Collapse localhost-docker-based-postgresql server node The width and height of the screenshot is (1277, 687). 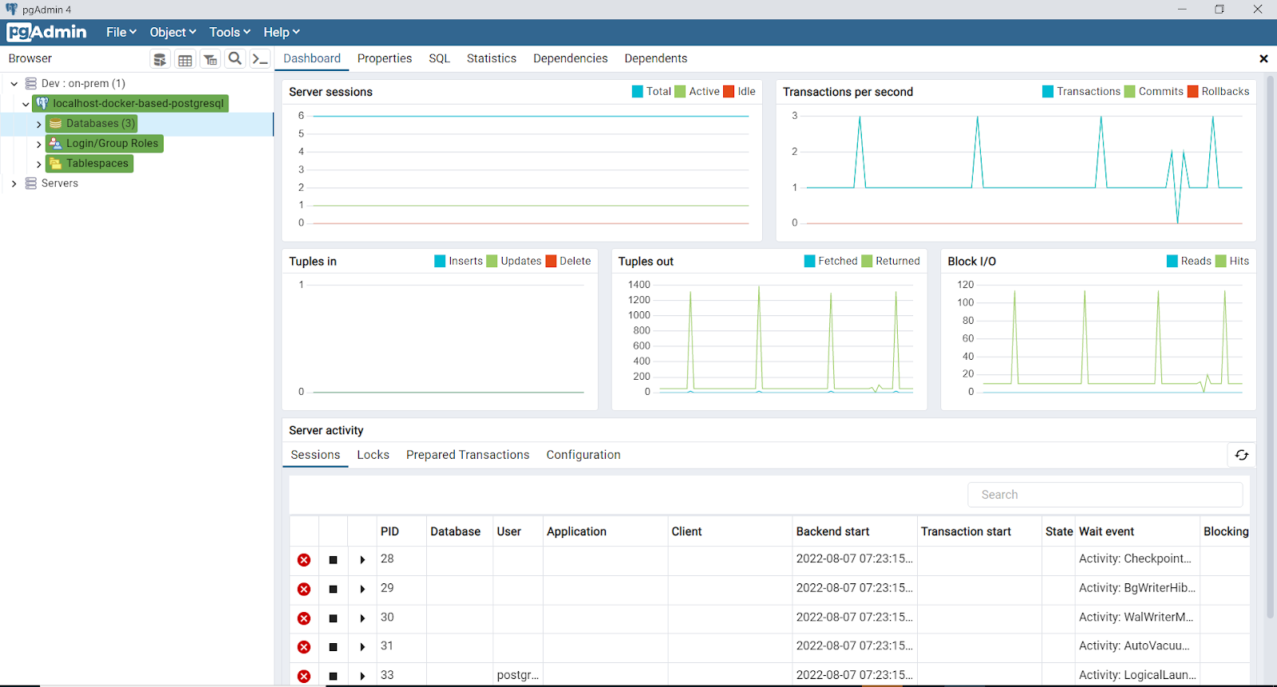(26, 104)
